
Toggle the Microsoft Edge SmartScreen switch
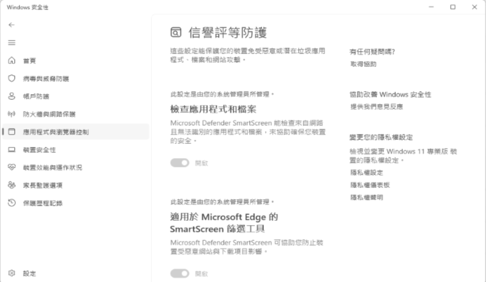[x=180, y=274]
